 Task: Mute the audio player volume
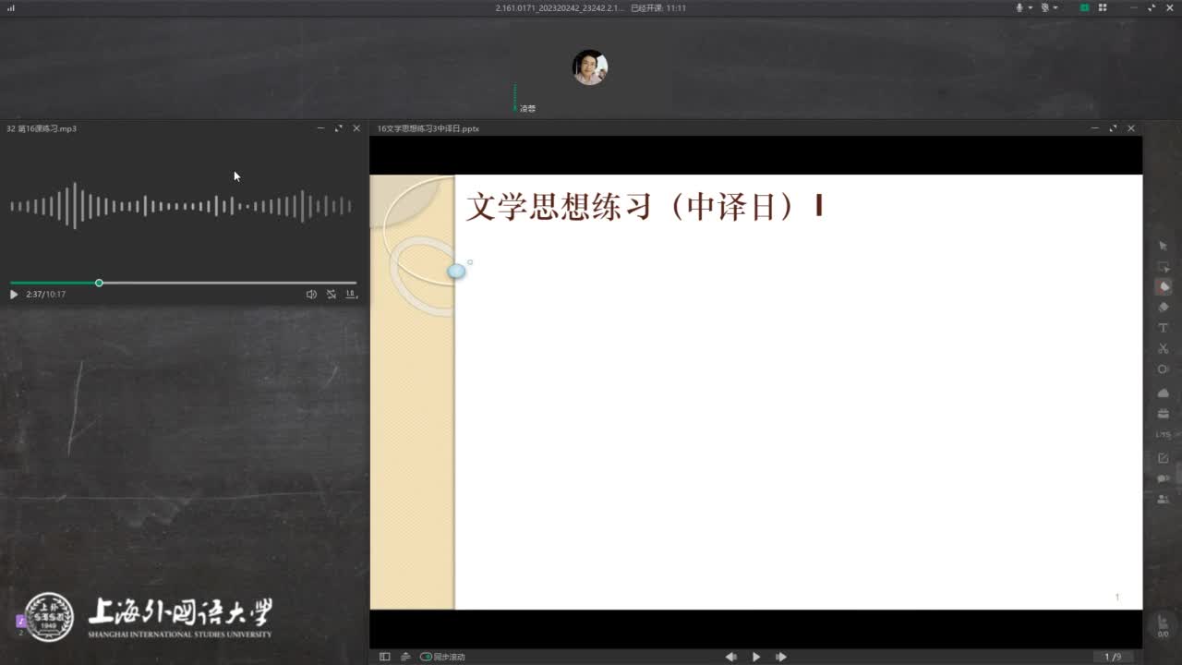tap(311, 295)
